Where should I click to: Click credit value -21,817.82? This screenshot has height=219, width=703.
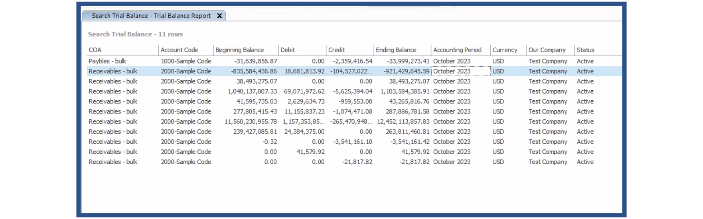pyautogui.click(x=357, y=162)
